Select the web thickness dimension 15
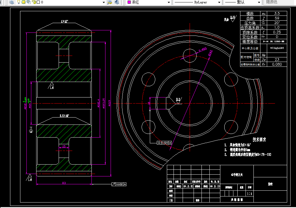 (64, 146)
